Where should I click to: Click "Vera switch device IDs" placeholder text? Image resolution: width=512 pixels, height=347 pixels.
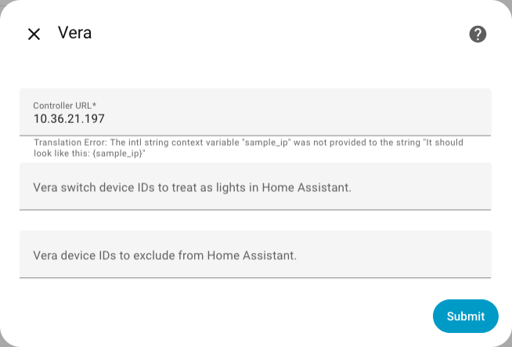coord(192,187)
